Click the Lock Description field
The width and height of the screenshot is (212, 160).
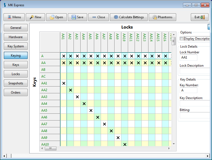[195, 71]
